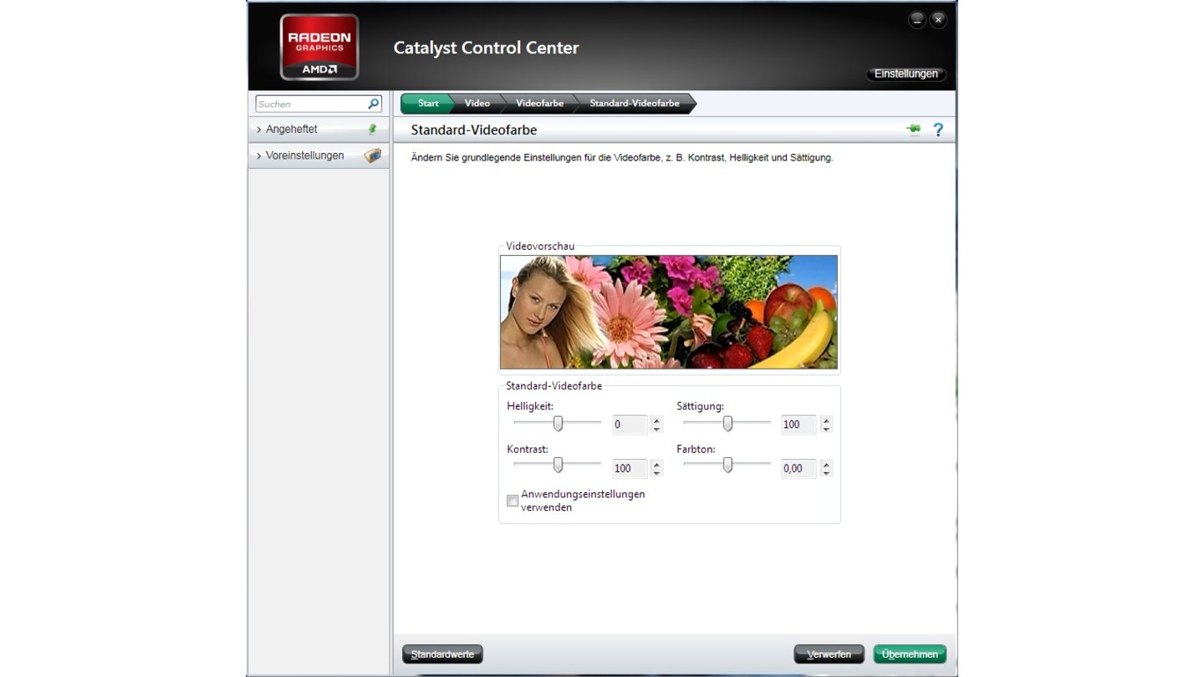Click the Sättigung slider handle

(727, 424)
